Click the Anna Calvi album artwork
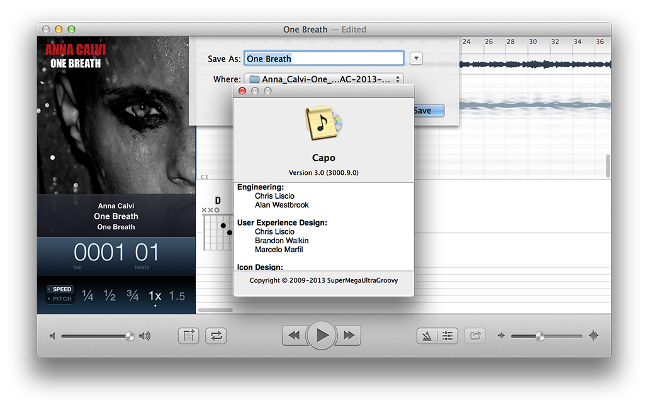647x408 pixels. pos(116,115)
